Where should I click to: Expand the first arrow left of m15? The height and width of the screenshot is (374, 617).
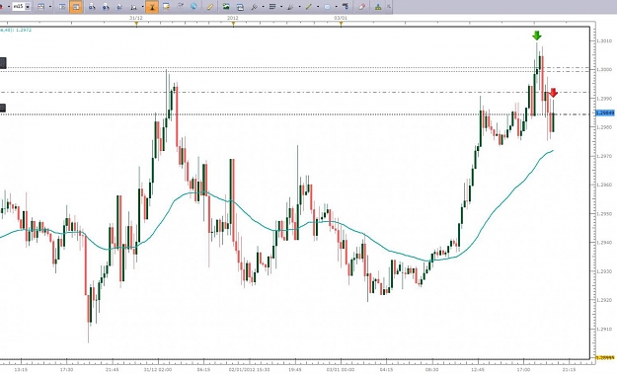(9, 7)
